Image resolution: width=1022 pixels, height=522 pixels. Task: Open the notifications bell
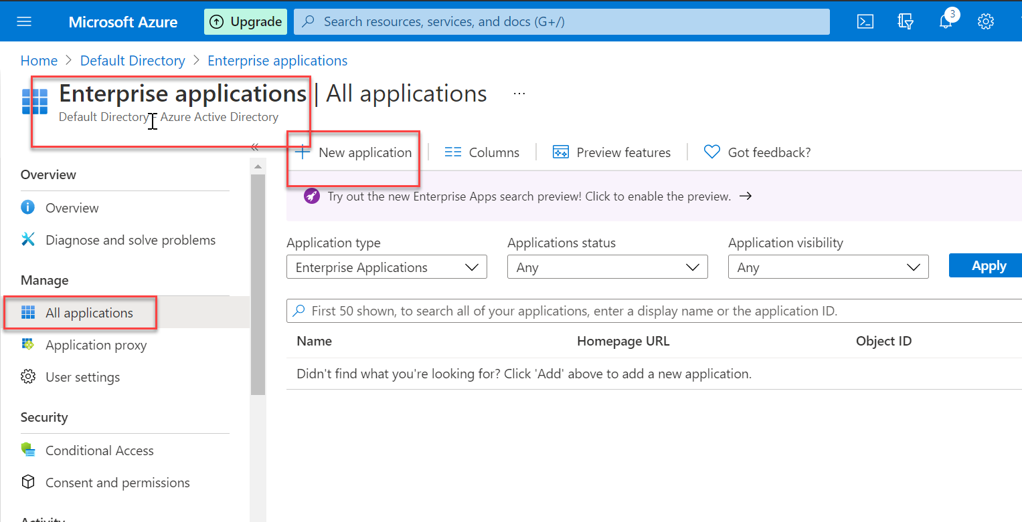(x=946, y=21)
